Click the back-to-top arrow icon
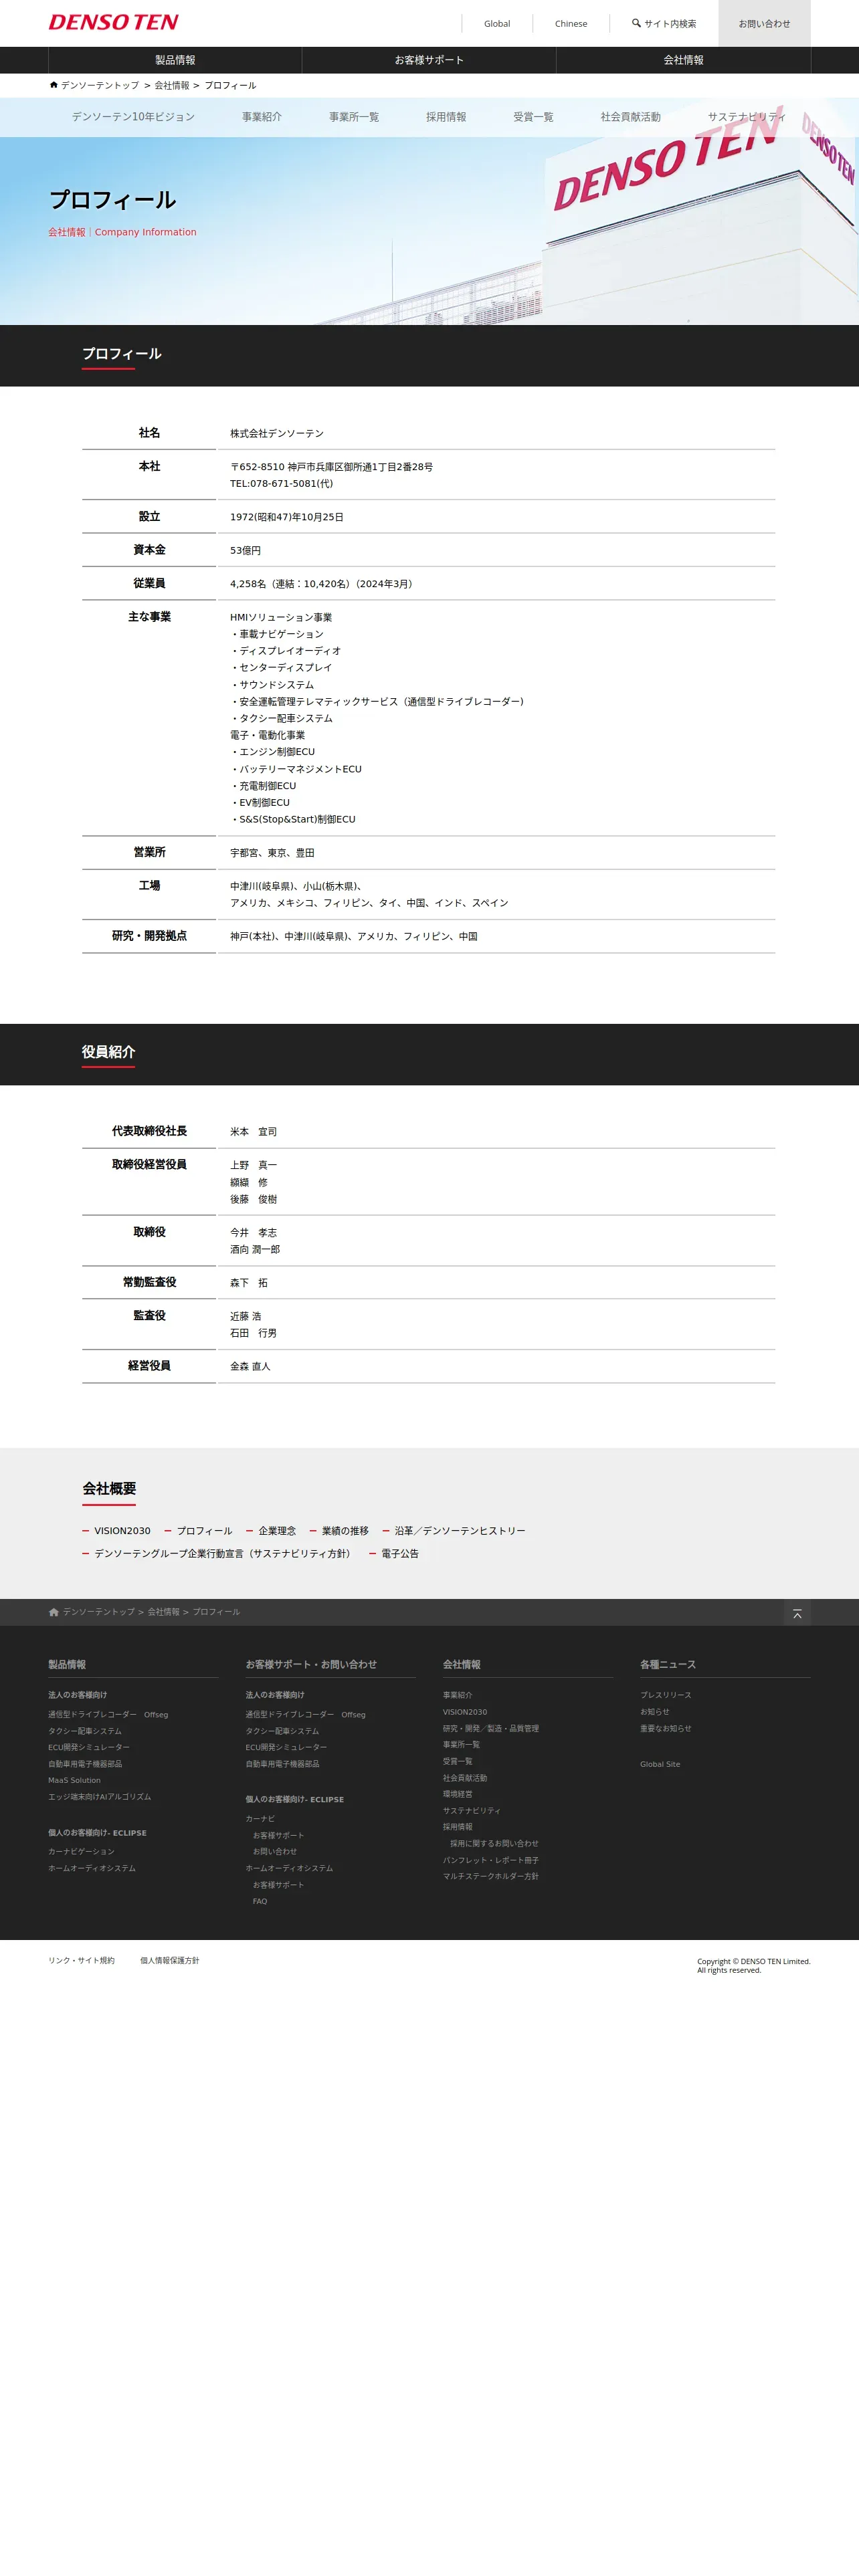Viewport: 859px width, 2576px height. tap(797, 1614)
